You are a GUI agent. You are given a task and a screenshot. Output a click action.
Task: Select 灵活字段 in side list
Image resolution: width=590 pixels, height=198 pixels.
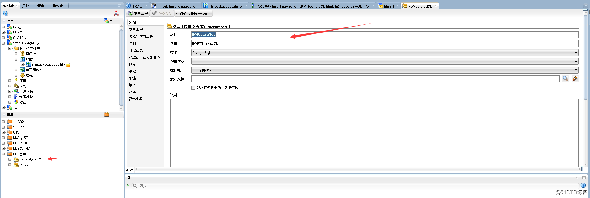(x=136, y=99)
